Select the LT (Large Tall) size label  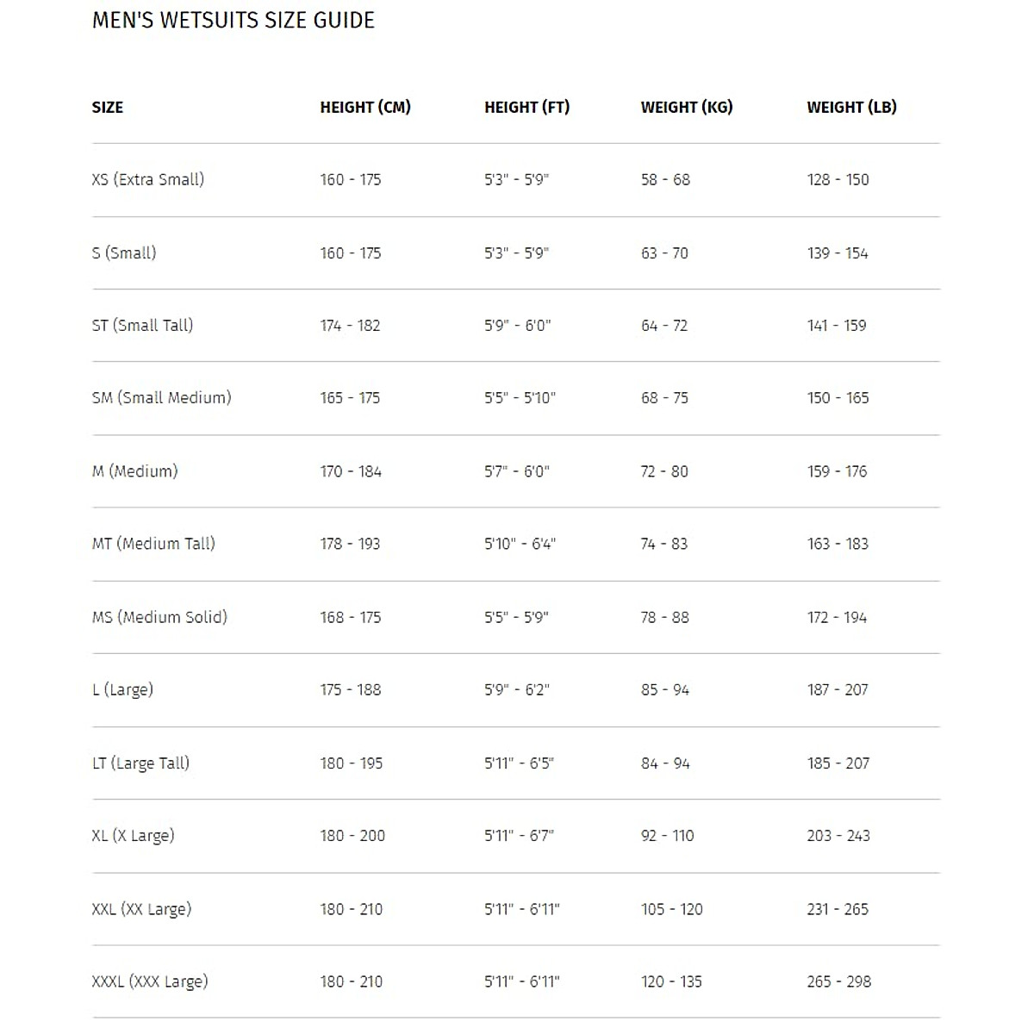pos(140,763)
